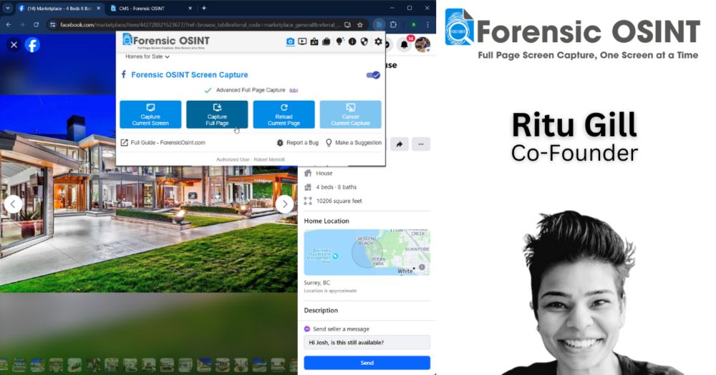Viewport: 716px width, 375px height.
Task: Expand the Homes for Sale dropdown
Action: coord(147,56)
